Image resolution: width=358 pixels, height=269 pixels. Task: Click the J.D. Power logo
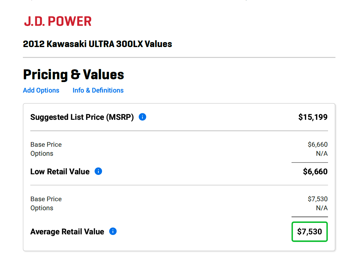click(x=58, y=21)
